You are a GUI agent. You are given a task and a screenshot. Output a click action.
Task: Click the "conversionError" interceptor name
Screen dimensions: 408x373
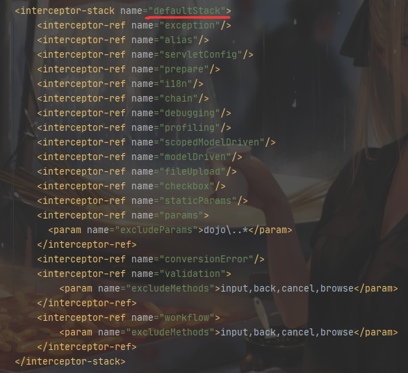(x=206, y=259)
